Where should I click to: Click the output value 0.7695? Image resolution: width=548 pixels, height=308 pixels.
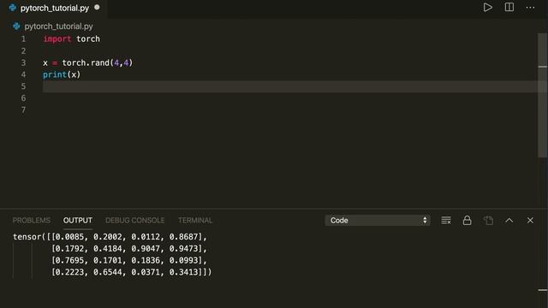click(x=69, y=260)
